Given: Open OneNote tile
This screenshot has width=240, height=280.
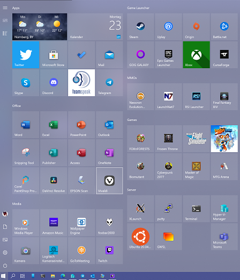Looking at the screenshot, I should tap(109, 153).
